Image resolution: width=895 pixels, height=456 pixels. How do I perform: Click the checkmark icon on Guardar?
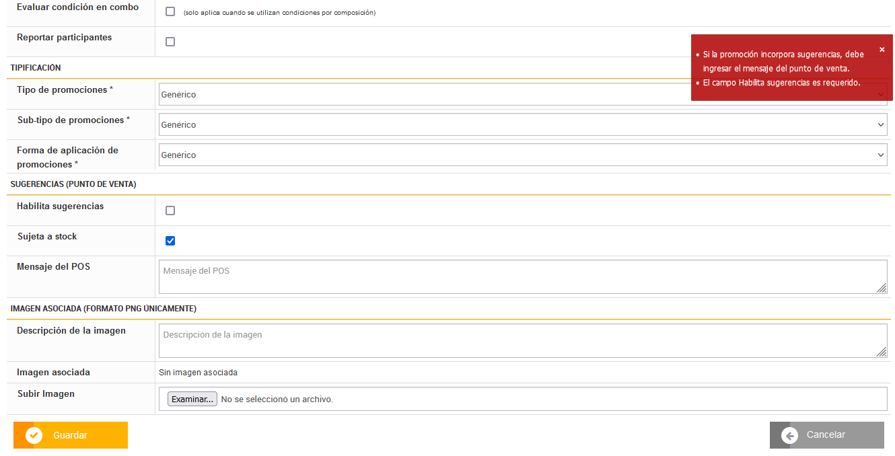[x=34, y=435]
